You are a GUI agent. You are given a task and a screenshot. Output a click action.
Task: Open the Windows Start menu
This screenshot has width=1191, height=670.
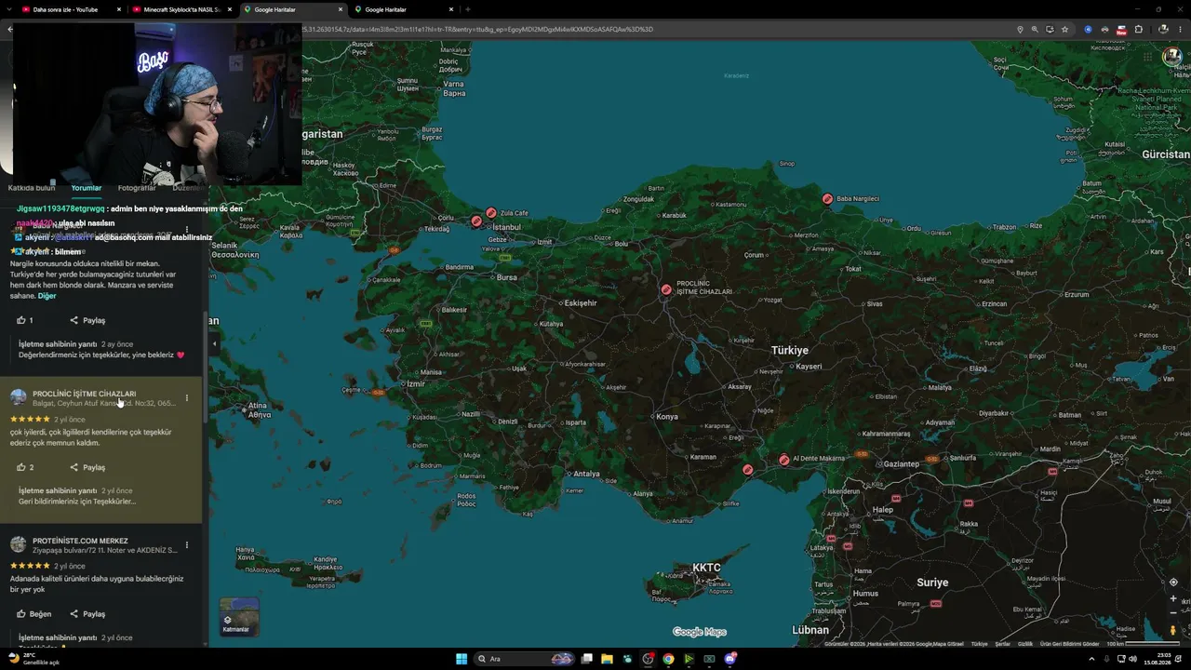tap(462, 659)
